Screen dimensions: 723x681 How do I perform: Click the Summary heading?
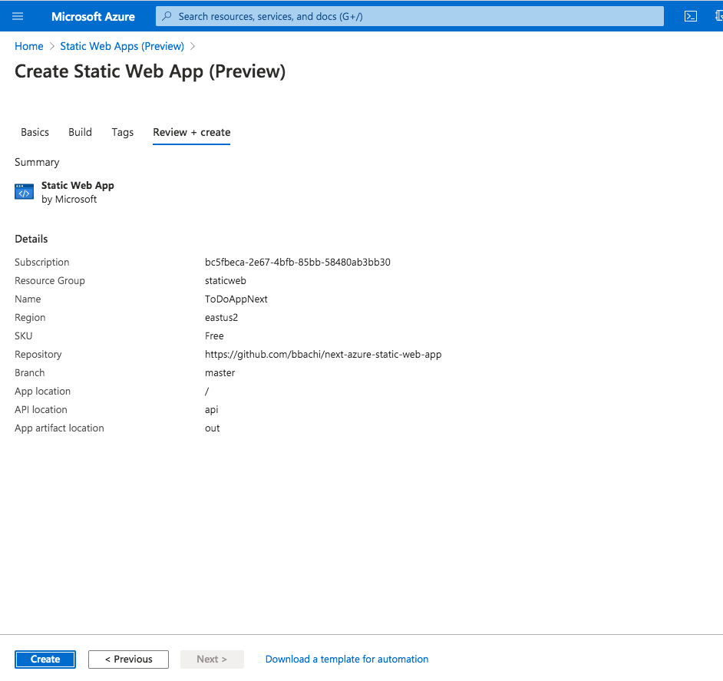[x=37, y=163]
